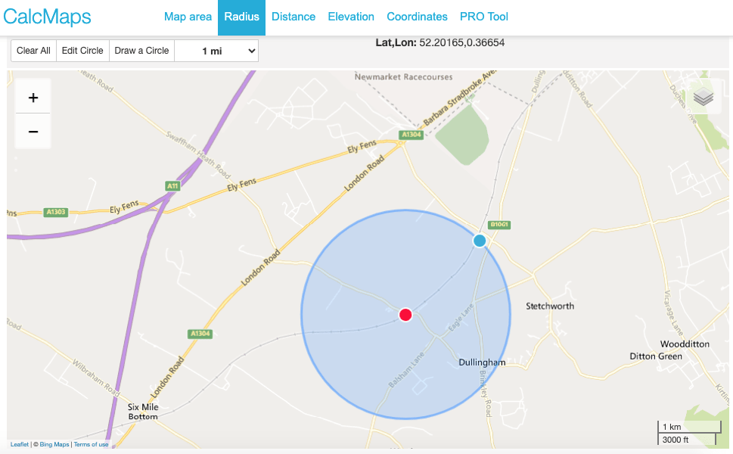Viewport: 733px width, 454px height.
Task: Switch to the Distance tab
Action: [294, 17]
